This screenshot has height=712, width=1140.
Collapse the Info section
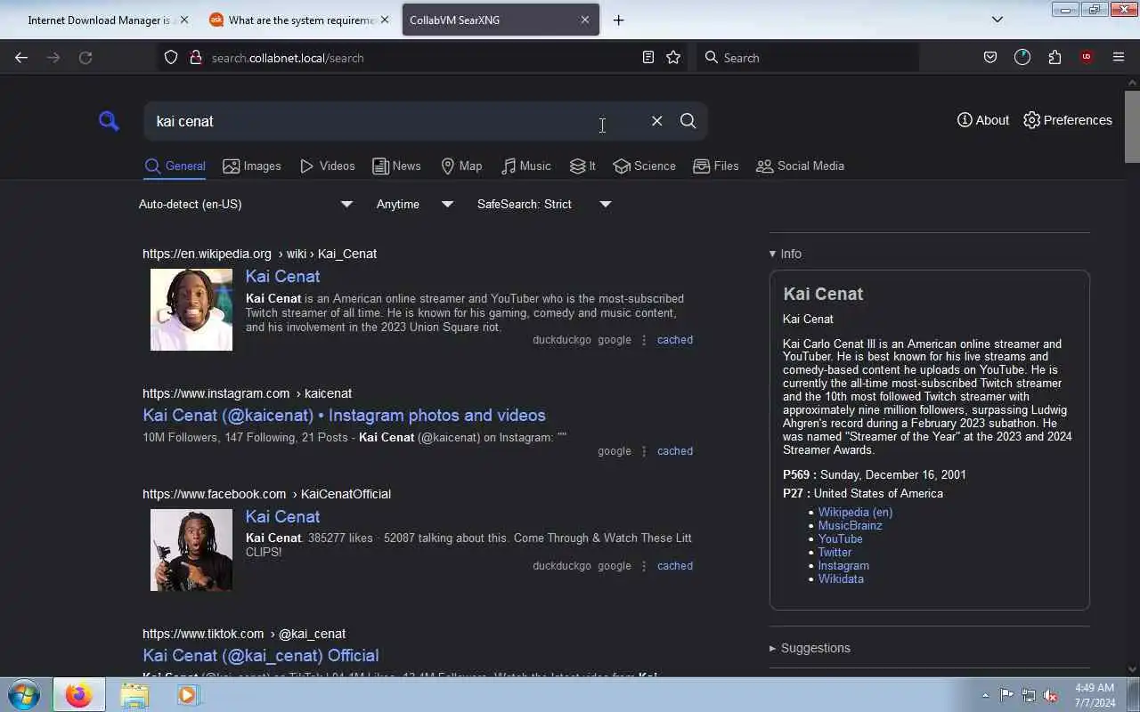click(x=786, y=254)
